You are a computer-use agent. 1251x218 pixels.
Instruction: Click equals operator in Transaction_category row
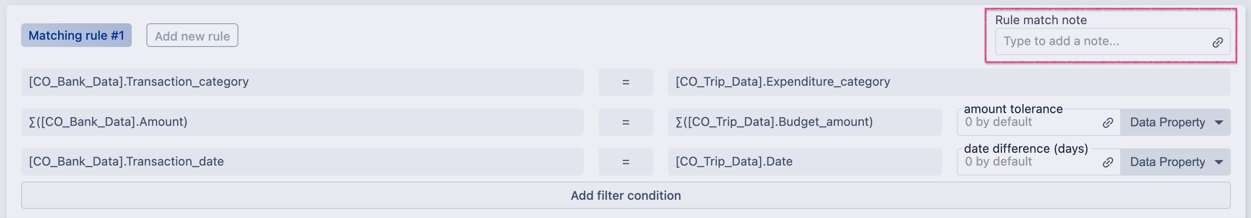coord(625,83)
